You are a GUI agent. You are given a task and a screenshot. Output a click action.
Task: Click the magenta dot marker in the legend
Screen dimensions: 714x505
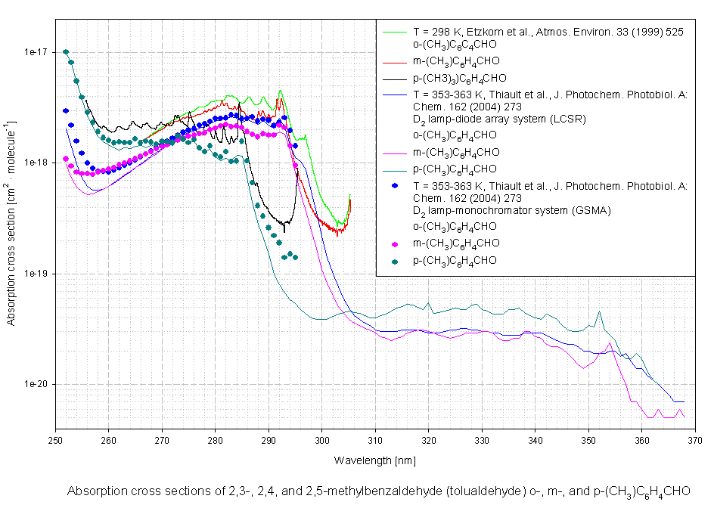pos(393,244)
